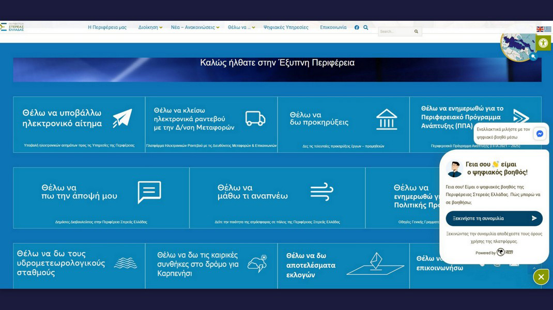Expand the Νέα – Ανακοινώσεις dropdown menu

(195, 27)
